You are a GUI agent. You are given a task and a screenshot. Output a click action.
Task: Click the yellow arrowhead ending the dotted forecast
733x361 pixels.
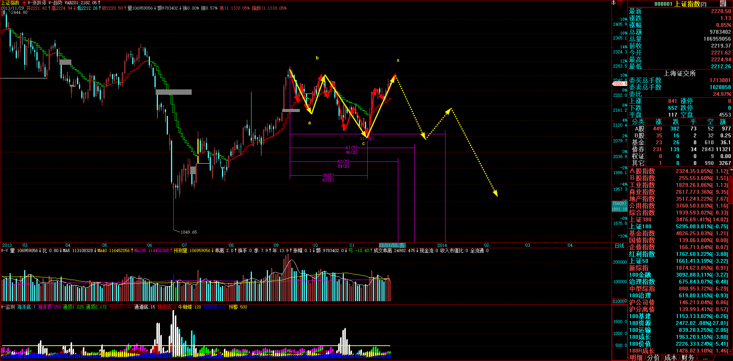(x=495, y=194)
